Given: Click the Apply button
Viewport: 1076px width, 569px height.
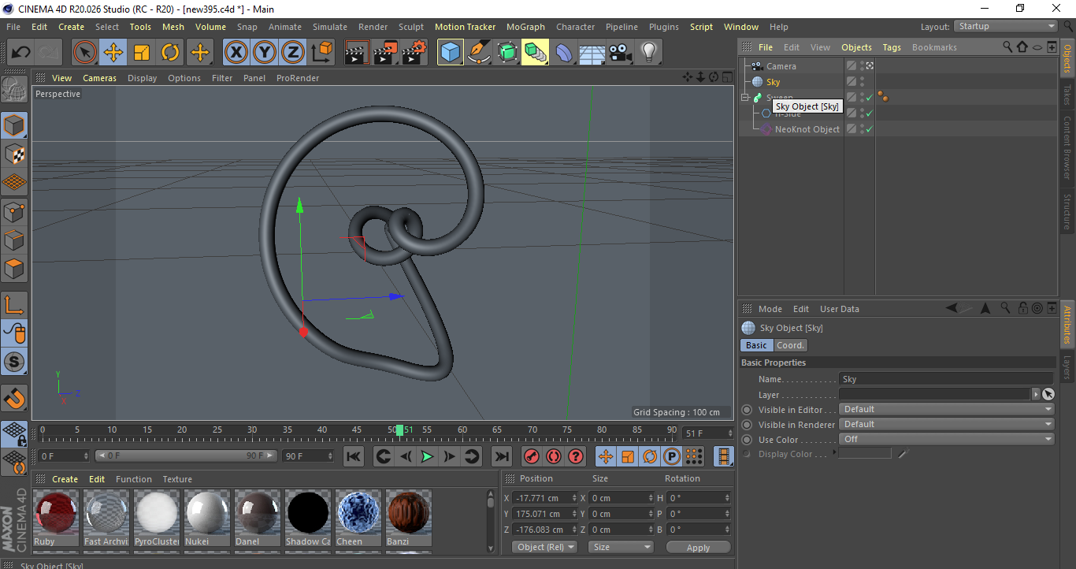Looking at the screenshot, I should pyautogui.click(x=698, y=547).
